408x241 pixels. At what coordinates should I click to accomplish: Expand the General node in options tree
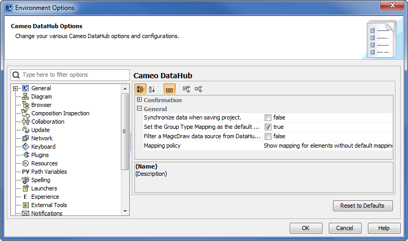pyautogui.click(x=16, y=88)
